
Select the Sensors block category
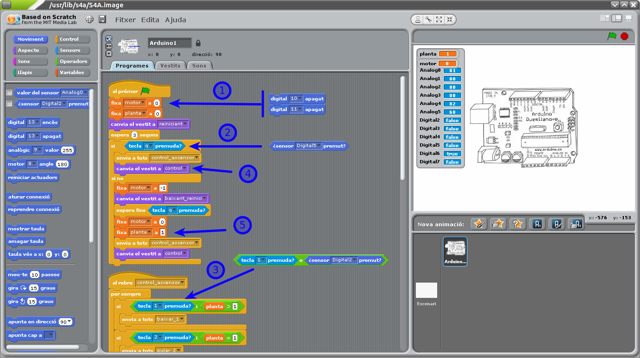click(x=72, y=50)
